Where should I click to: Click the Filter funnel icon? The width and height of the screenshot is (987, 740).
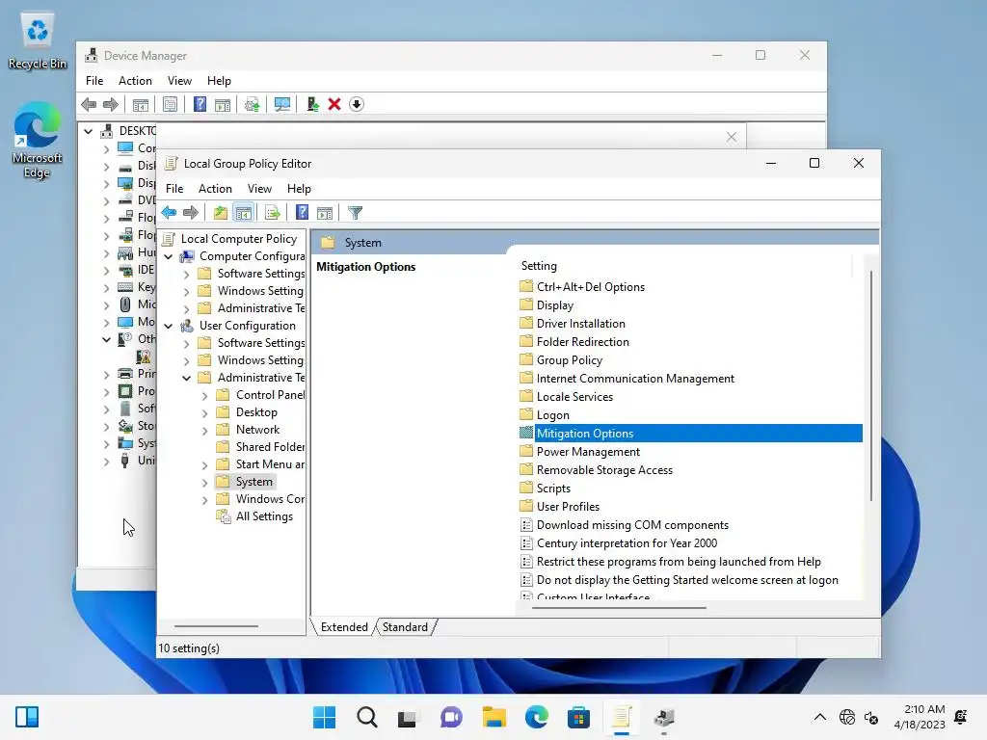click(x=355, y=213)
